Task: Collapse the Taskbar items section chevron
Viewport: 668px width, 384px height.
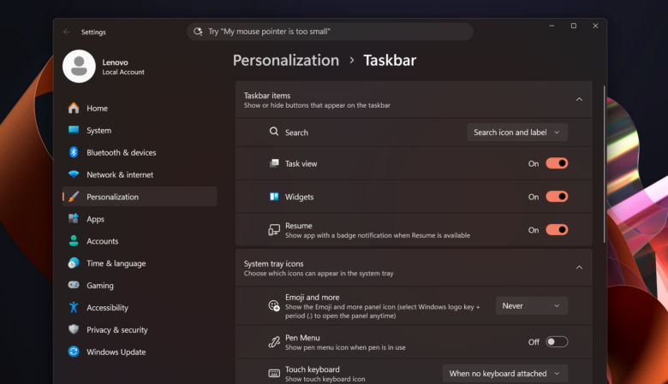Action: [x=579, y=99]
